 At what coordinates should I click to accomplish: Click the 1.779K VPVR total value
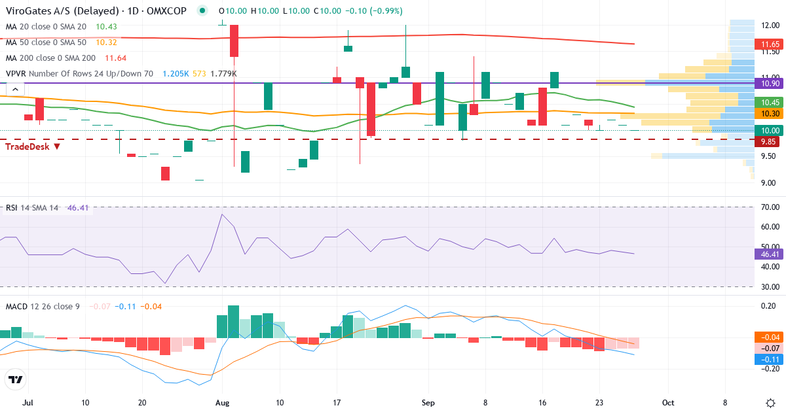[x=223, y=74]
